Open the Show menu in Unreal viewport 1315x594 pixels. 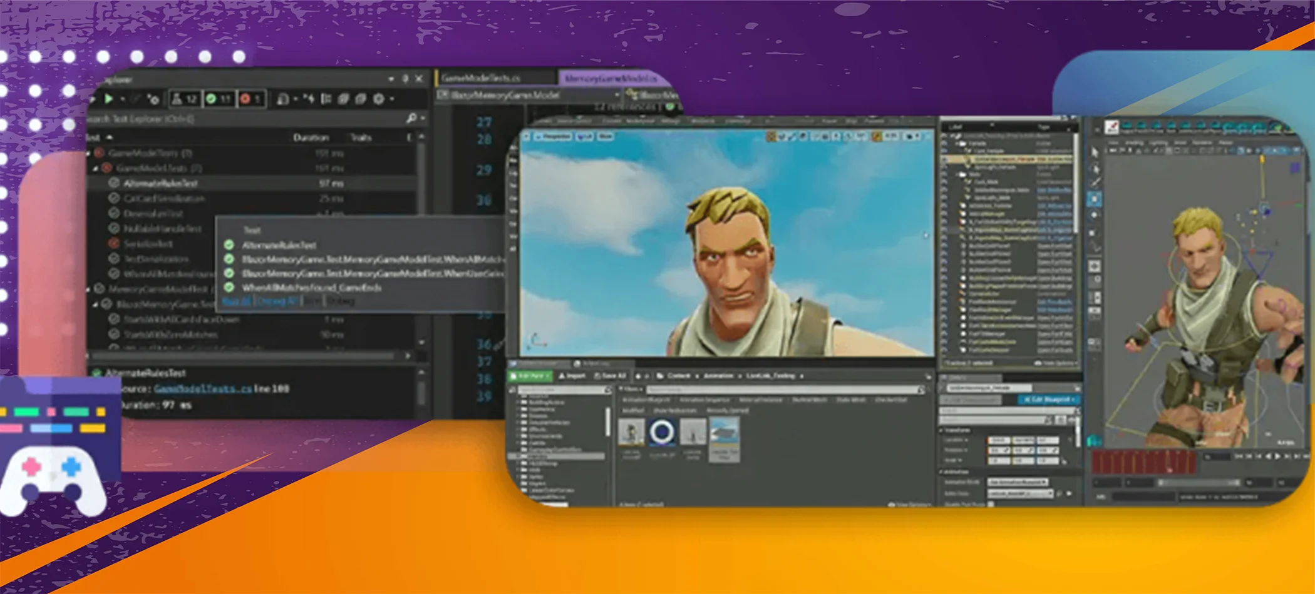(x=606, y=136)
